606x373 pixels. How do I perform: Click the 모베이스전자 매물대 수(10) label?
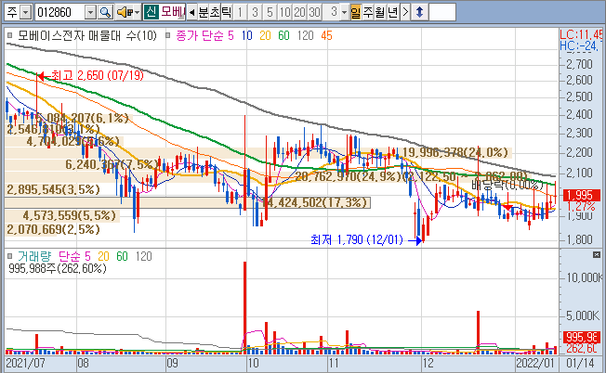click(87, 35)
